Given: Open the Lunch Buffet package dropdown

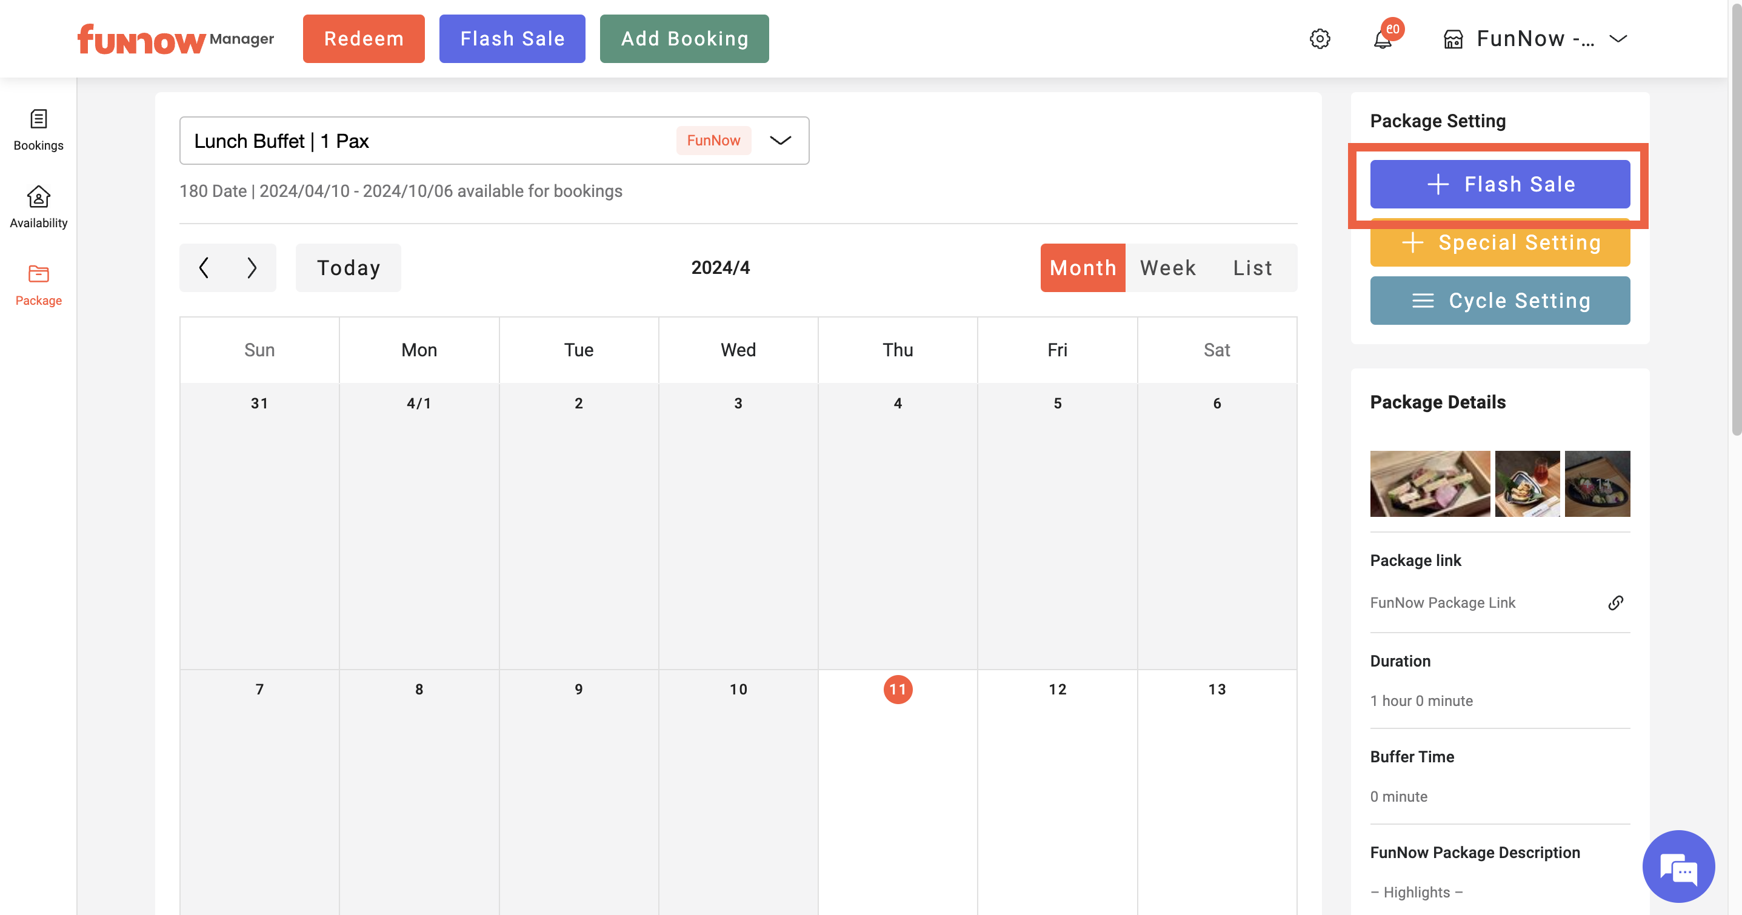Looking at the screenshot, I should [x=495, y=141].
